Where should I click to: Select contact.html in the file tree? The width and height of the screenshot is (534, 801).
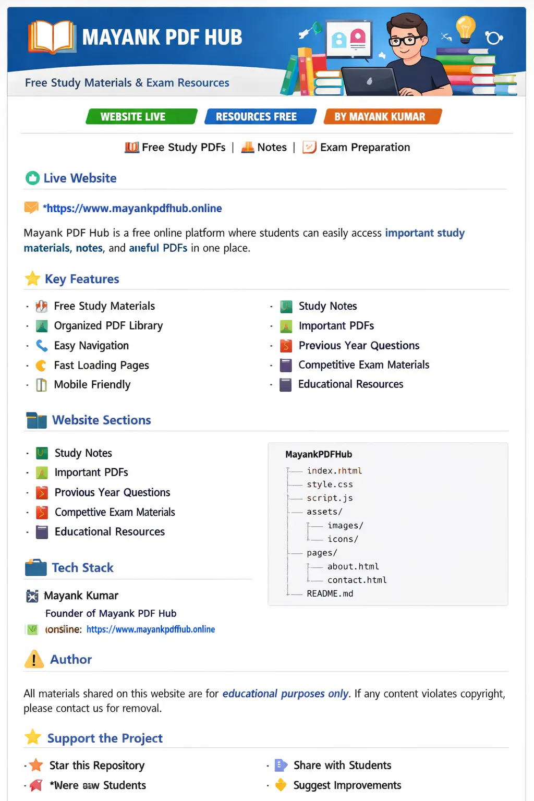[357, 580]
